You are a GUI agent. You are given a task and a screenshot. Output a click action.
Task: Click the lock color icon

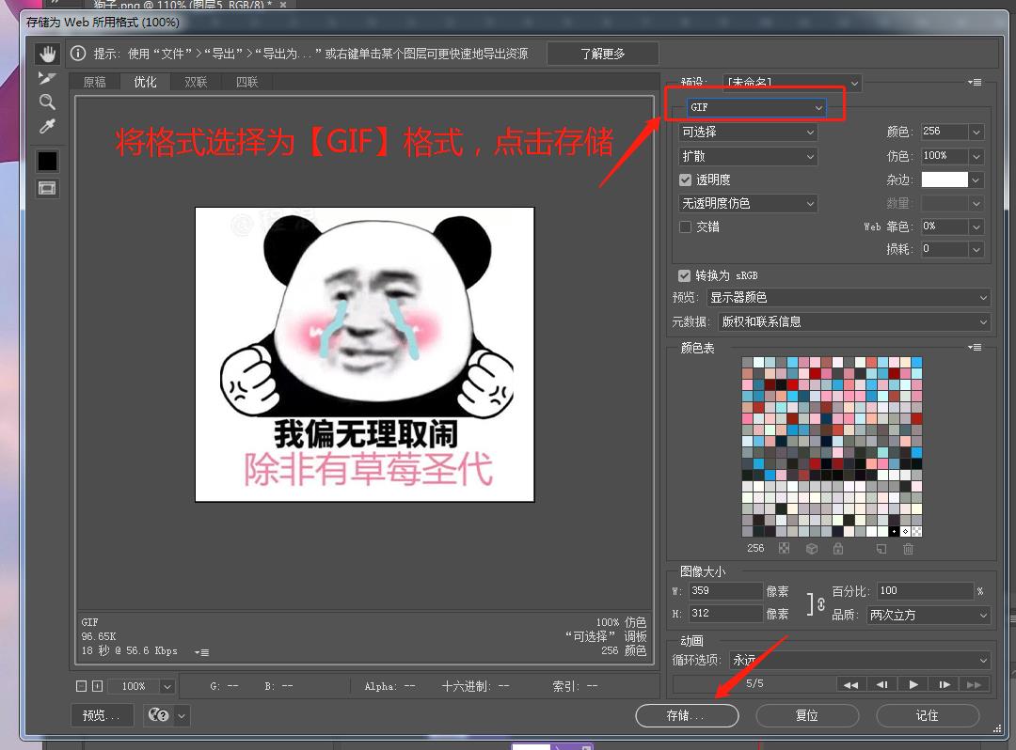(x=837, y=548)
